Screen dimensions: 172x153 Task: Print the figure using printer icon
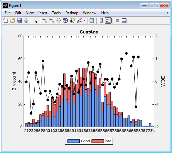26,21
